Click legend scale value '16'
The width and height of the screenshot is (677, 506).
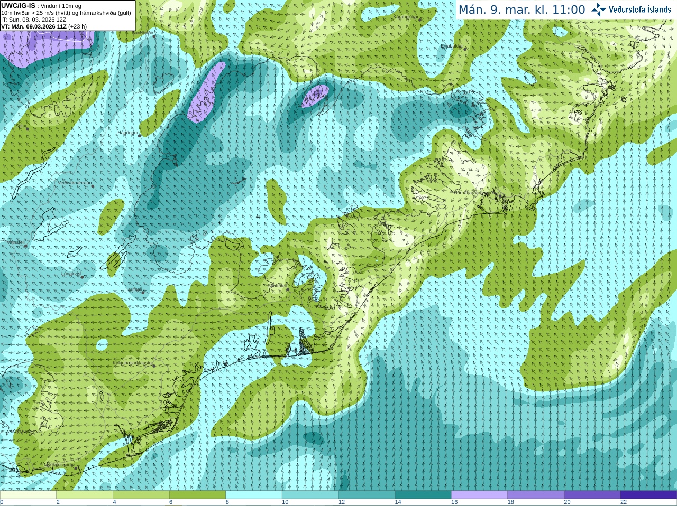click(x=454, y=502)
